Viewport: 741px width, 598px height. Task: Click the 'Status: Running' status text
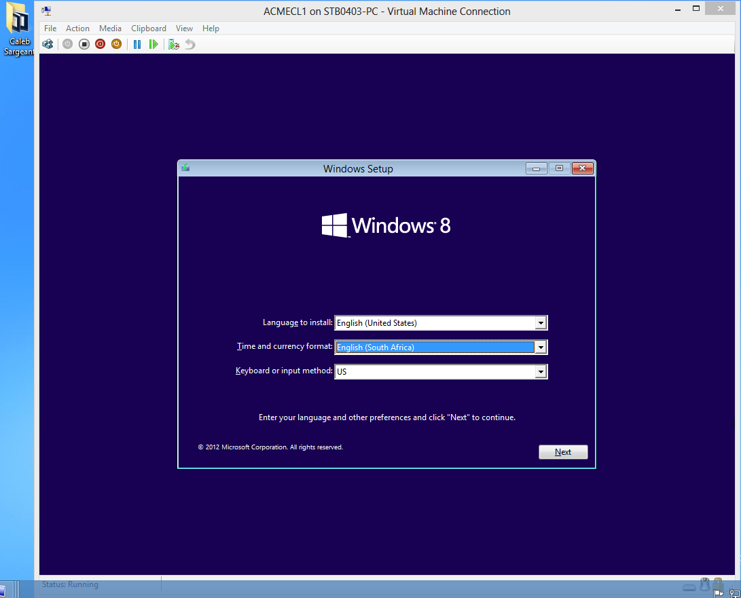point(70,584)
